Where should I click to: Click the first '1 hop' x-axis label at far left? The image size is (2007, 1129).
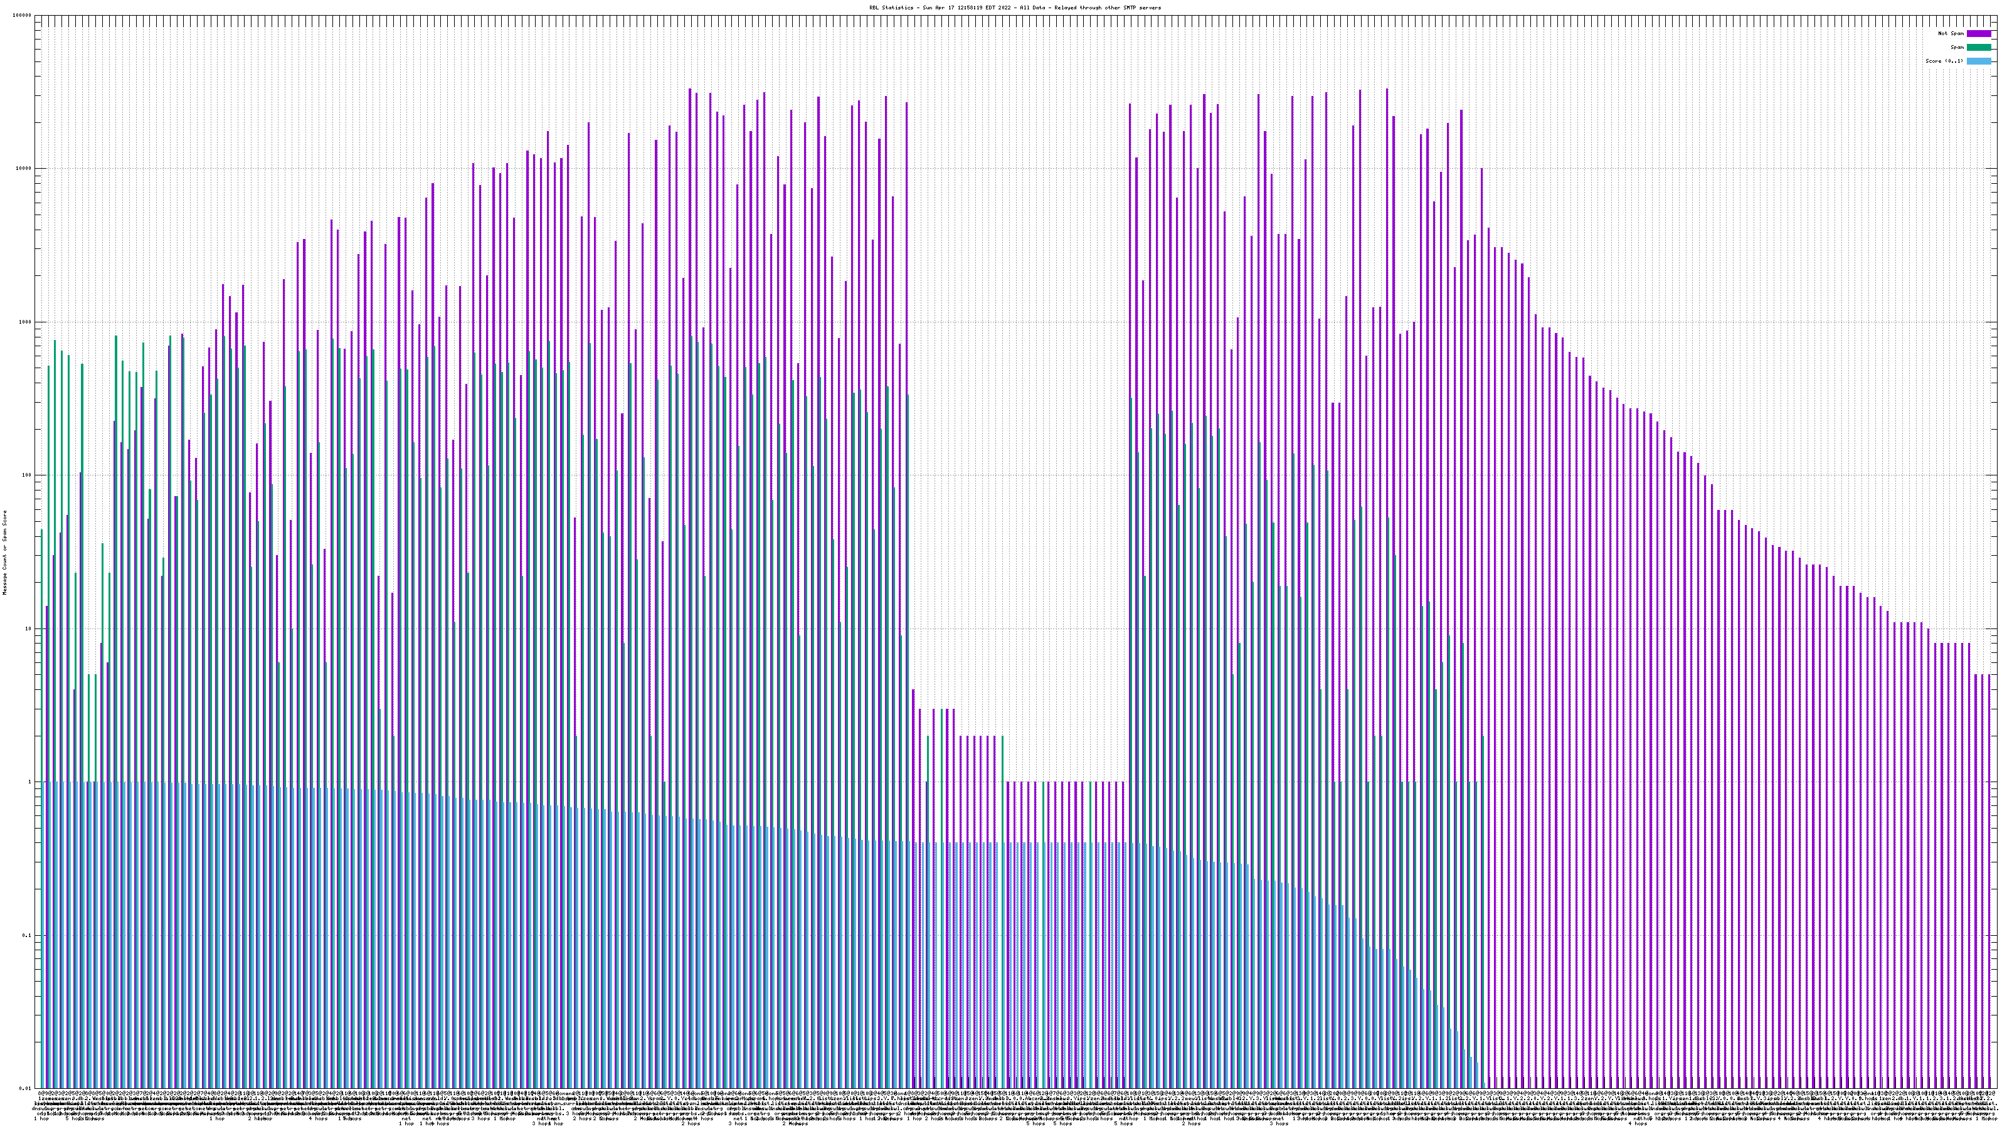[x=41, y=1119]
